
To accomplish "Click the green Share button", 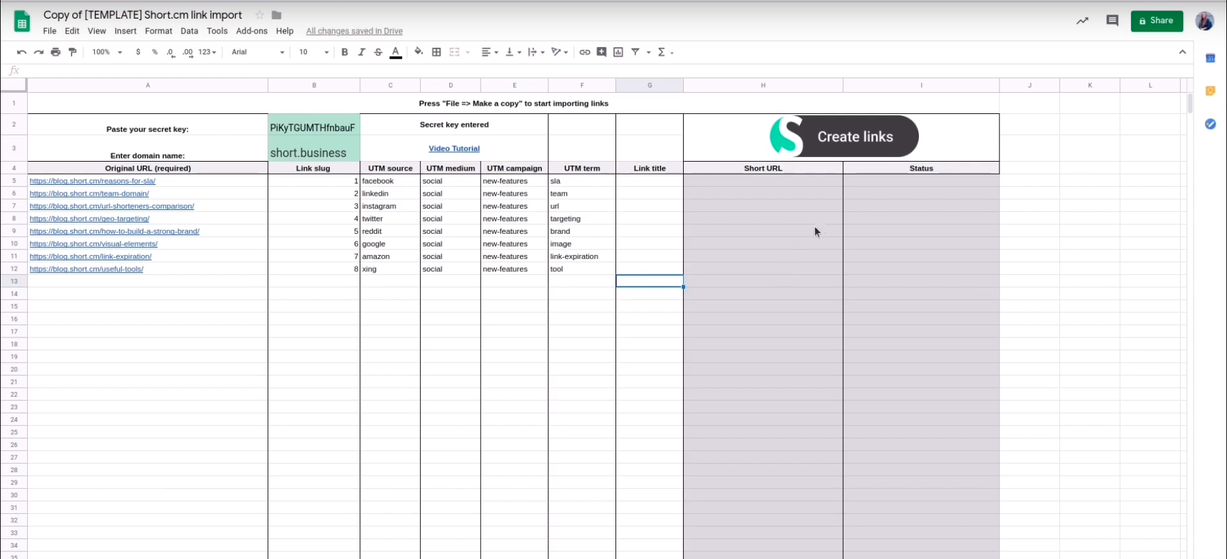I will (1157, 21).
